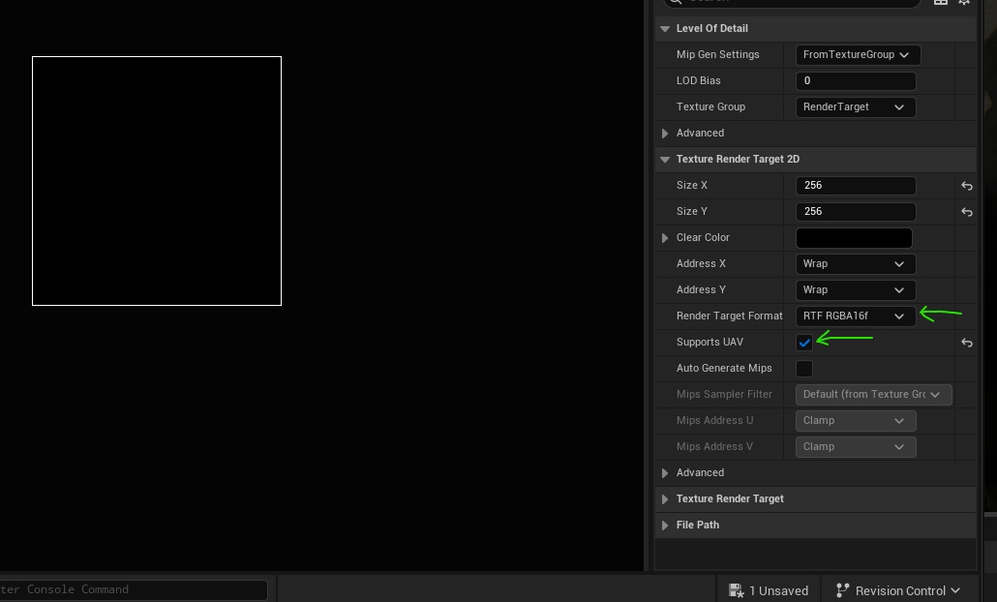Enable the Auto Generate Mips checkbox

(x=804, y=369)
